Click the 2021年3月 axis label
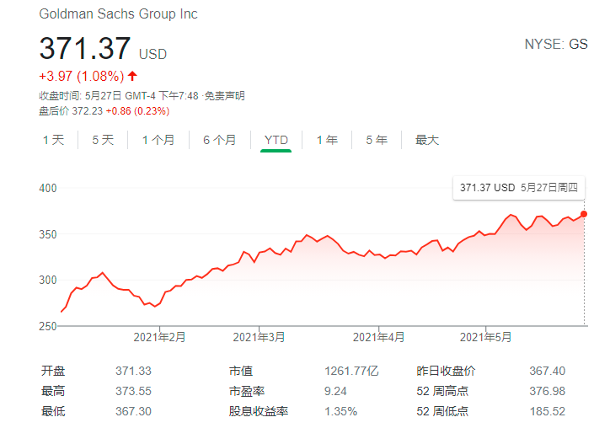The width and height of the screenshot is (610, 428). tap(260, 337)
